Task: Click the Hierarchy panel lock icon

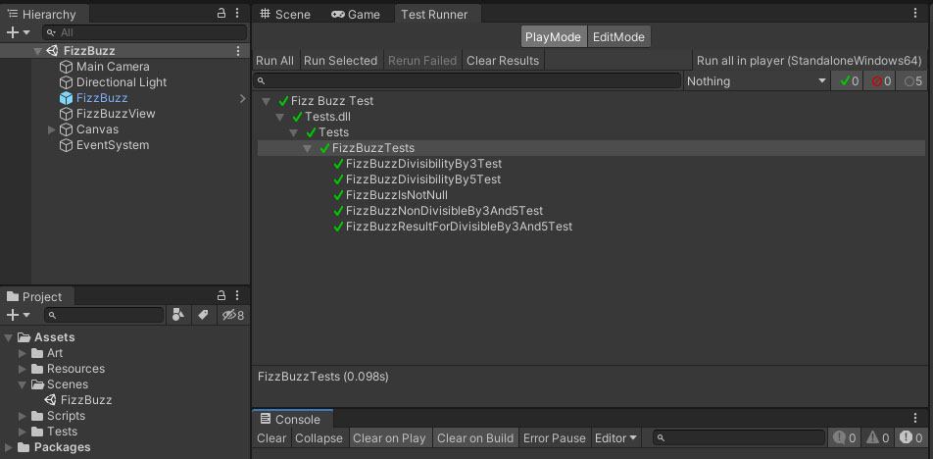Action: pyautogui.click(x=221, y=14)
